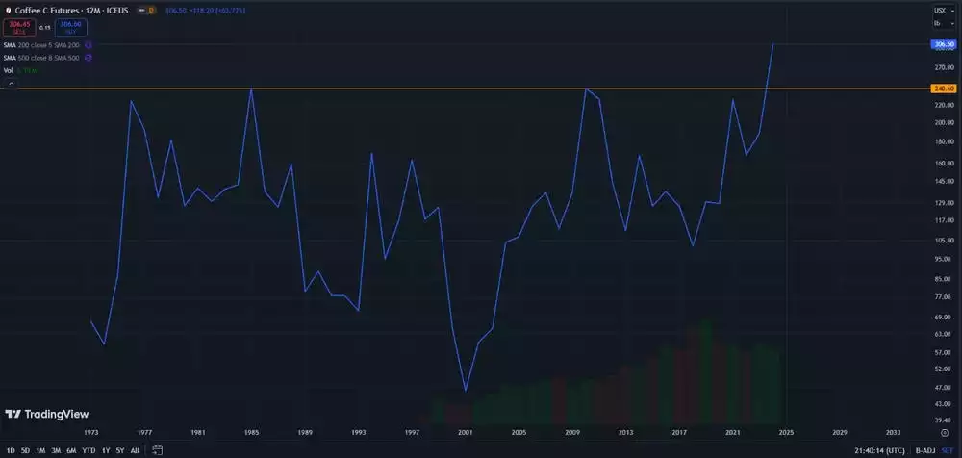Select the 1D time range
The height and width of the screenshot is (458, 962).
coord(11,450)
